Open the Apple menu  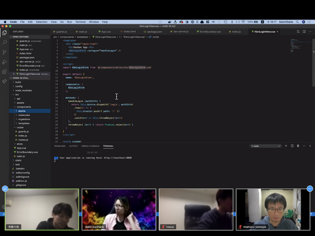tap(5, 22)
